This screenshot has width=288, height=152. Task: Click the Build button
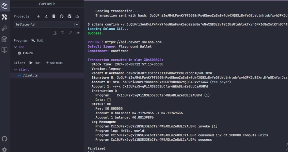[37, 41]
